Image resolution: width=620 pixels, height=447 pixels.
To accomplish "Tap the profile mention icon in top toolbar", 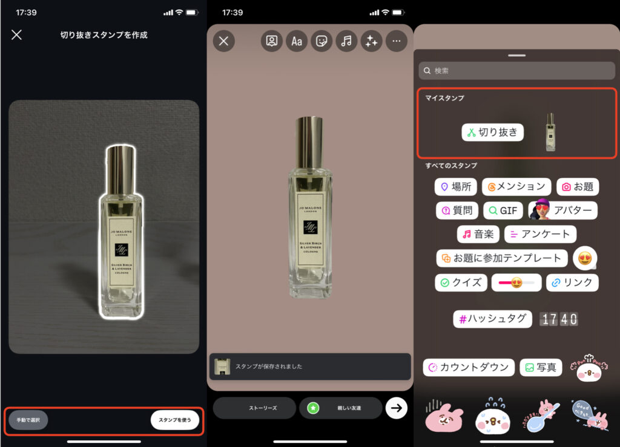I will click(x=272, y=41).
